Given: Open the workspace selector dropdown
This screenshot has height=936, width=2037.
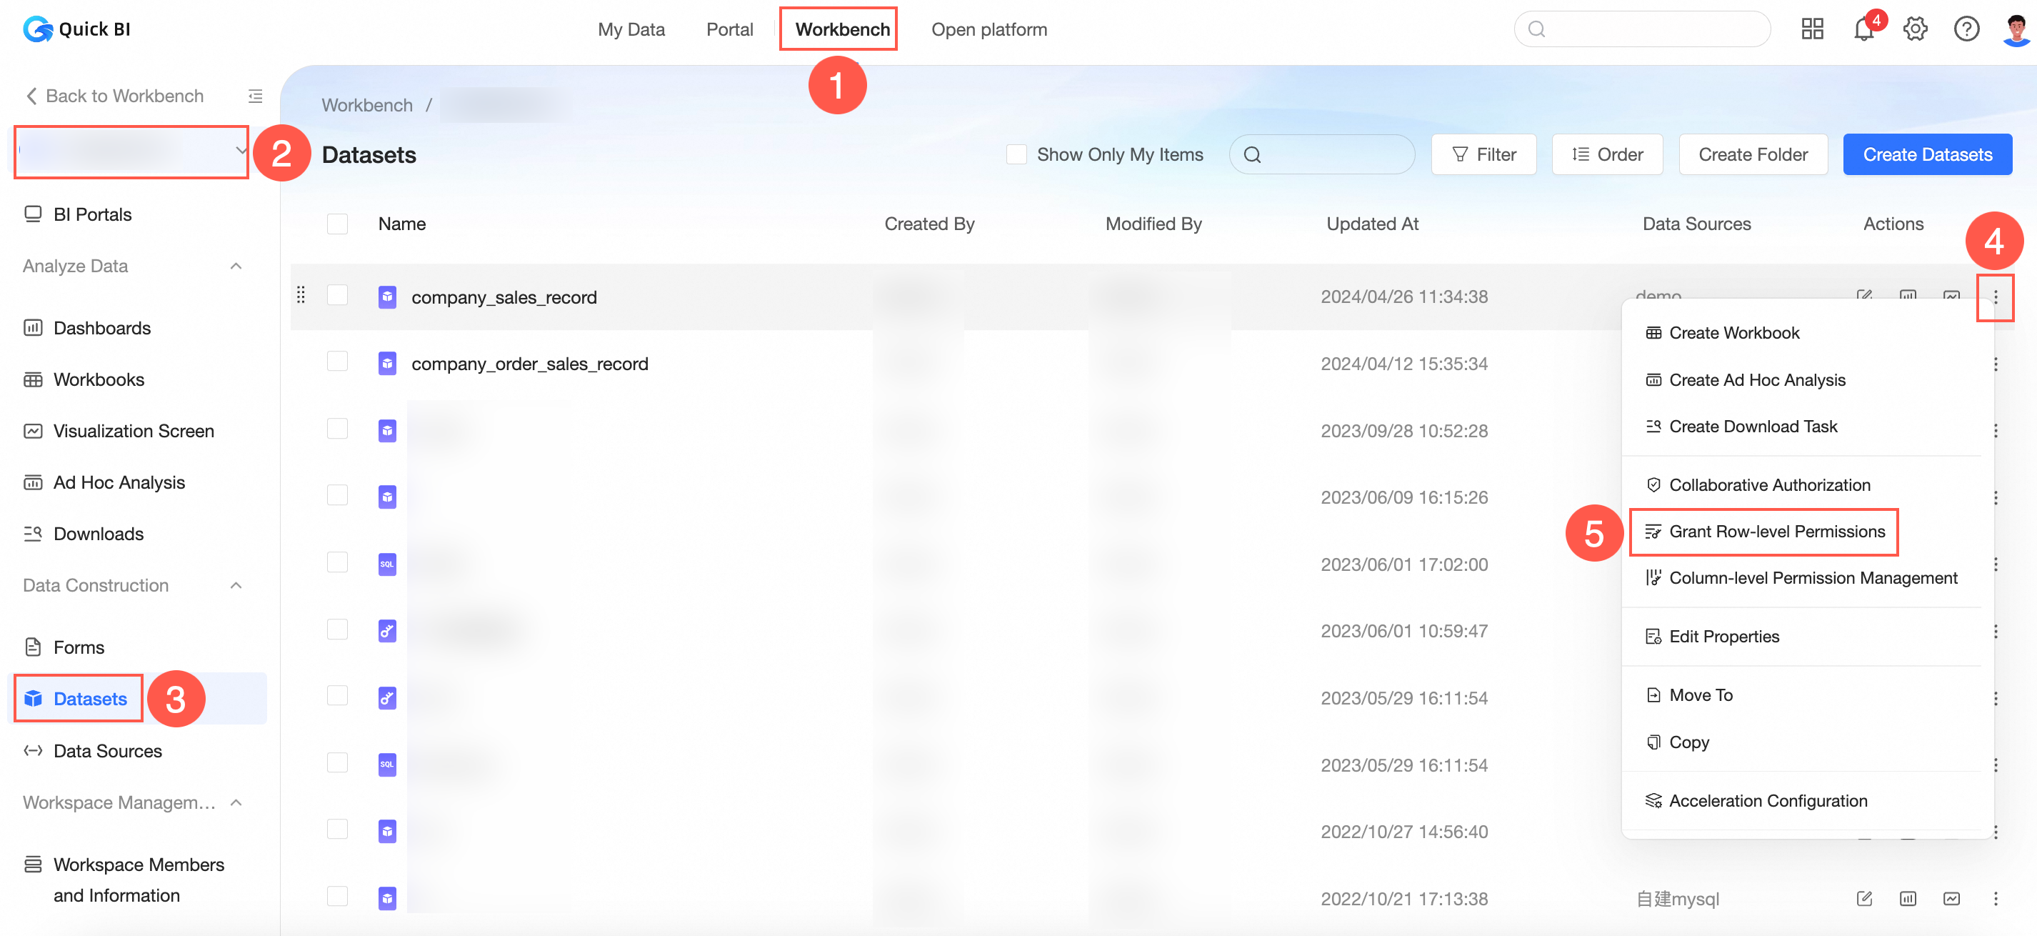Looking at the screenshot, I should coord(131,151).
